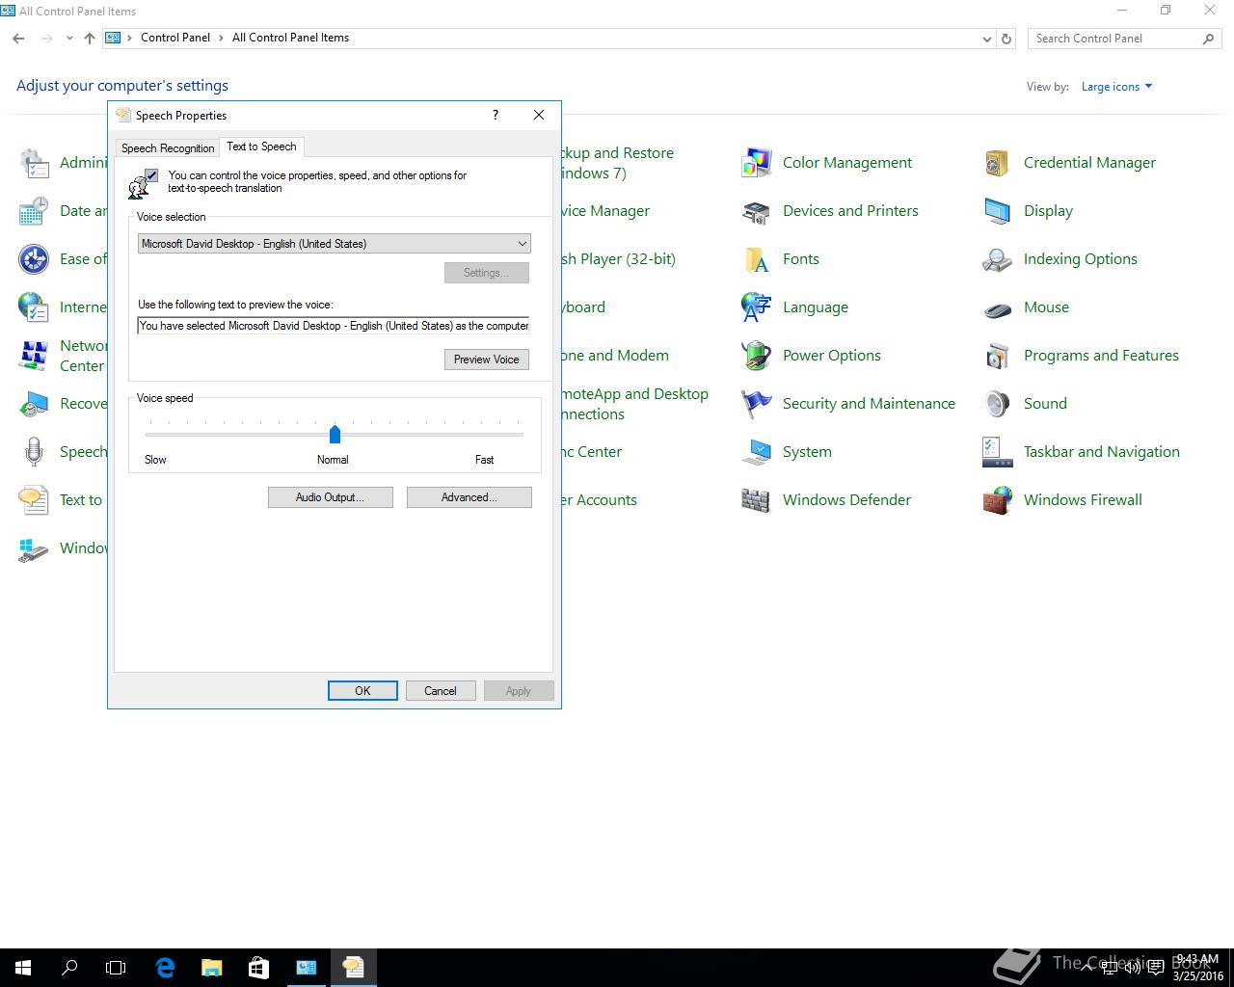1234x987 pixels.
Task: Open the Power Options icon
Action: [x=757, y=356]
